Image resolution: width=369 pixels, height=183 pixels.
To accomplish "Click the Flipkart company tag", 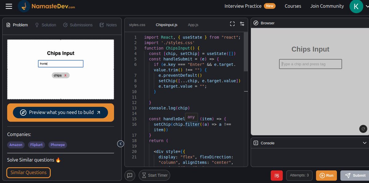I will 37,145.
